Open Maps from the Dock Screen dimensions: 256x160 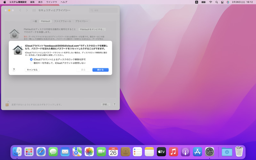77,152
